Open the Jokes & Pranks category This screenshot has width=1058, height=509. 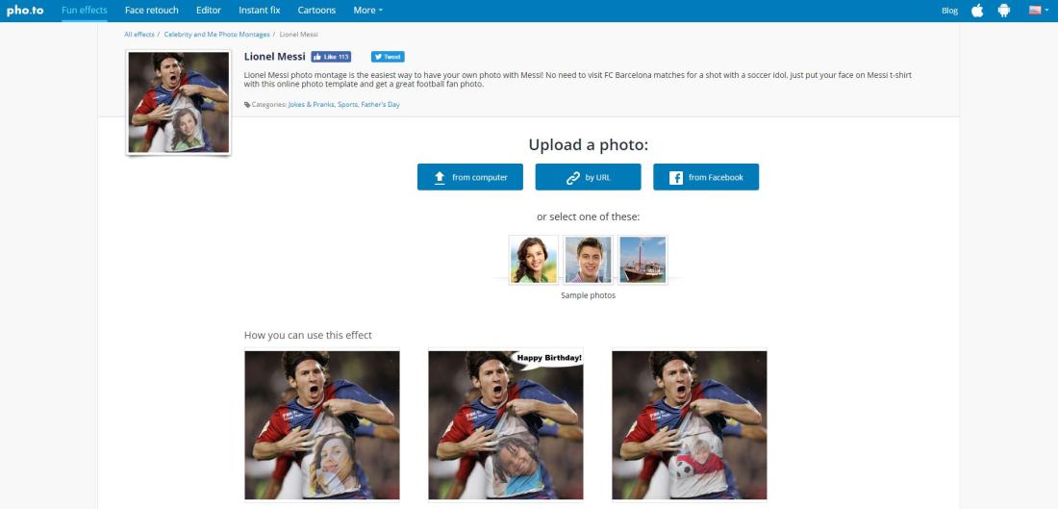pyautogui.click(x=311, y=105)
